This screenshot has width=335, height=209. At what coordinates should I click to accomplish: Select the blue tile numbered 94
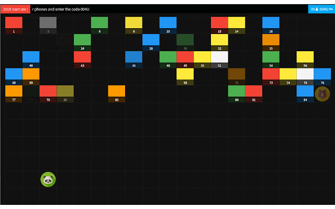tap(305, 94)
